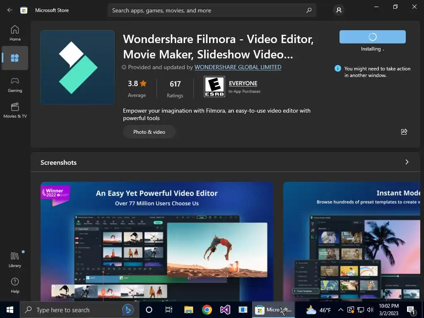Show hidden system tray icons
Viewport: 424px width, 318px height.
(x=341, y=310)
